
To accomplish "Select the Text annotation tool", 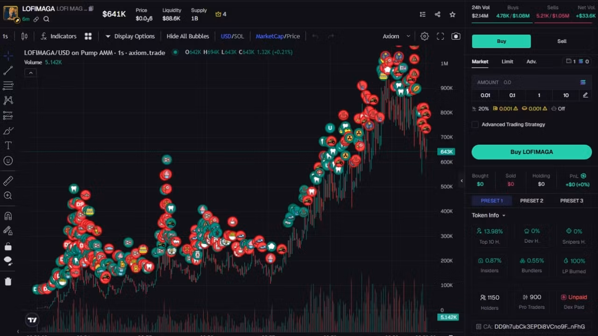I will (x=8, y=146).
